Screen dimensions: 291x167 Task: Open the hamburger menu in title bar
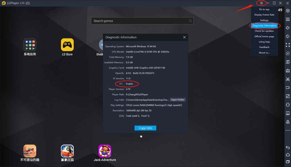(261, 3)
